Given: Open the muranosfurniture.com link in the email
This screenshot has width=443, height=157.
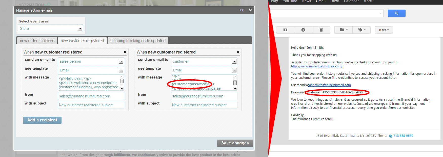Looking at the screenshot, I should pos(317,66).
